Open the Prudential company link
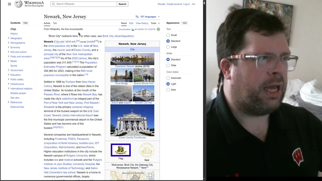Image resolution: width=322 pixels, height=181 pixels. point(61,139)
